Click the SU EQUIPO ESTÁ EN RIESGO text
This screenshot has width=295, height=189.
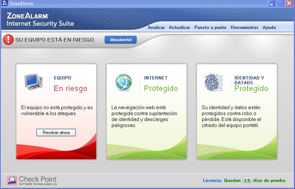click(55, 40)
